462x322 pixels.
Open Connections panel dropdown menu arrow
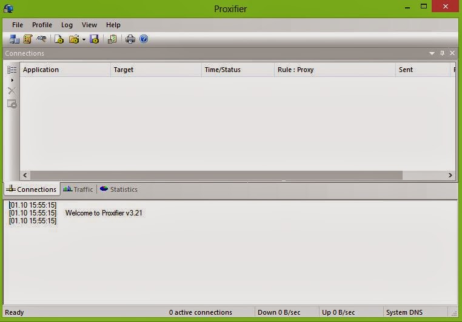click(x=432, y=53)
